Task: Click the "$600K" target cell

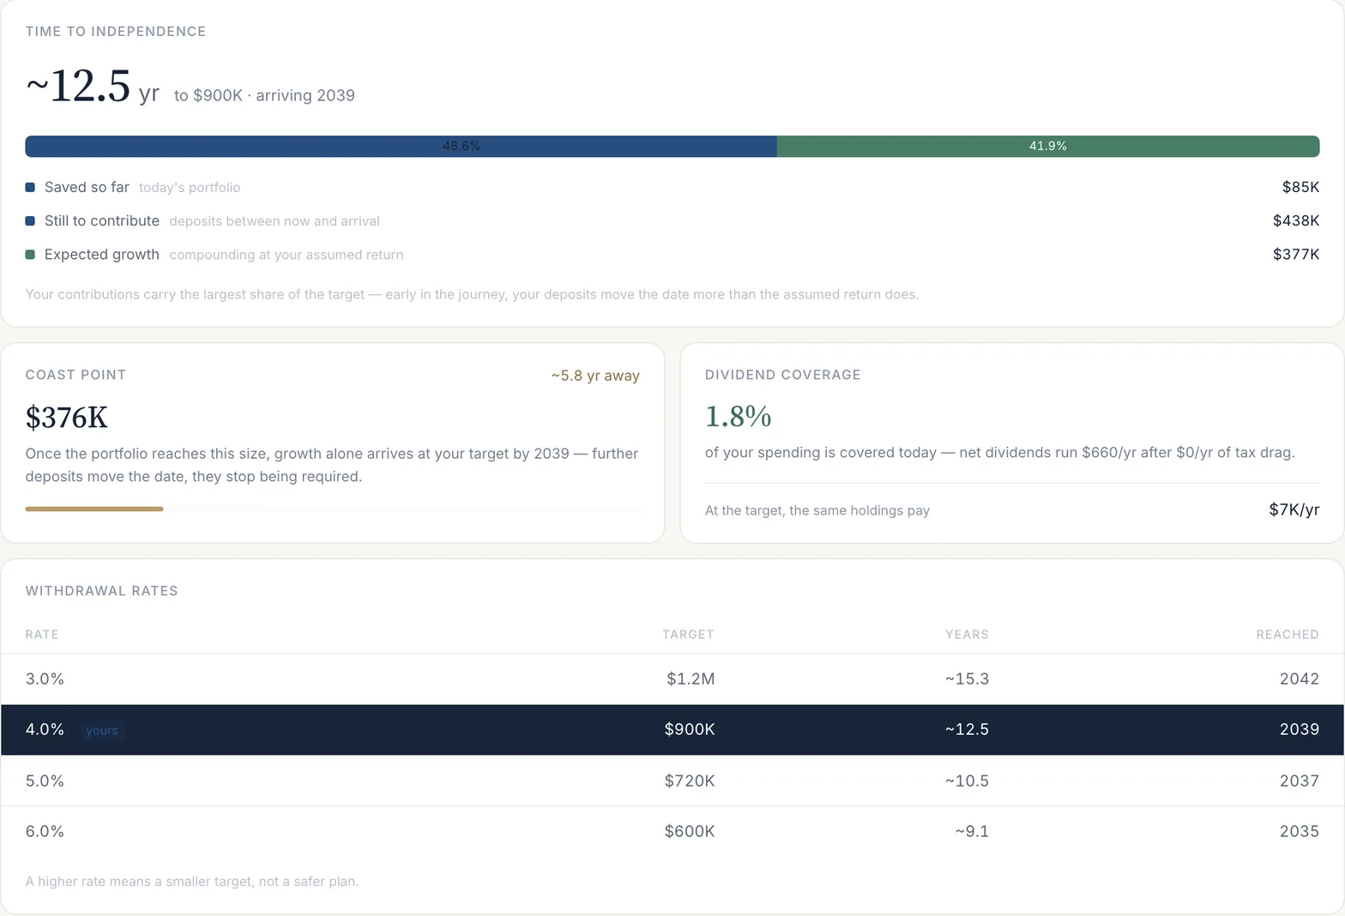Action: click(x=690, y=832)
